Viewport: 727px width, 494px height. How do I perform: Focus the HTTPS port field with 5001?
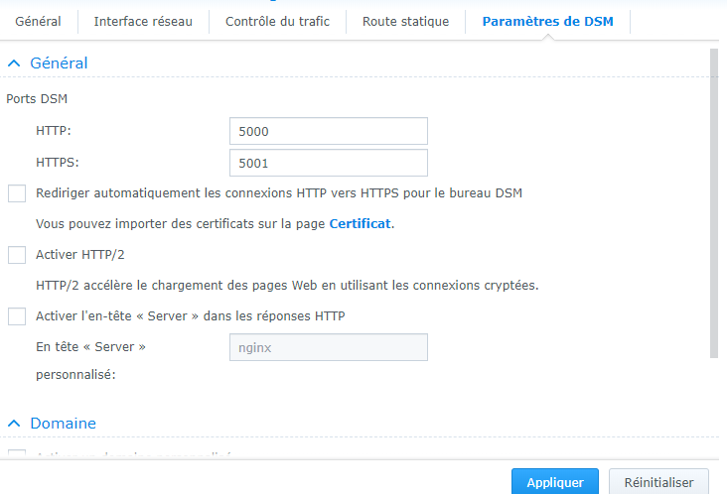click(x=329, y=163)
